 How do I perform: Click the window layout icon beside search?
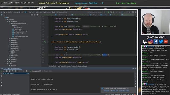tap(133, 12)
